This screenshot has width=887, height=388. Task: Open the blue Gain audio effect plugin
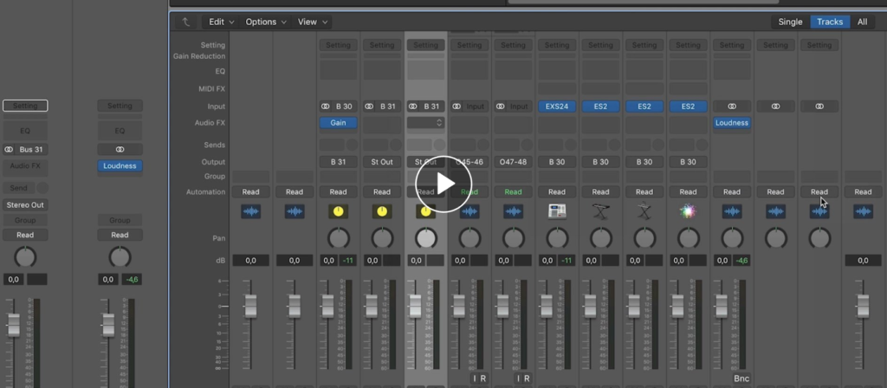pos(338,123)
